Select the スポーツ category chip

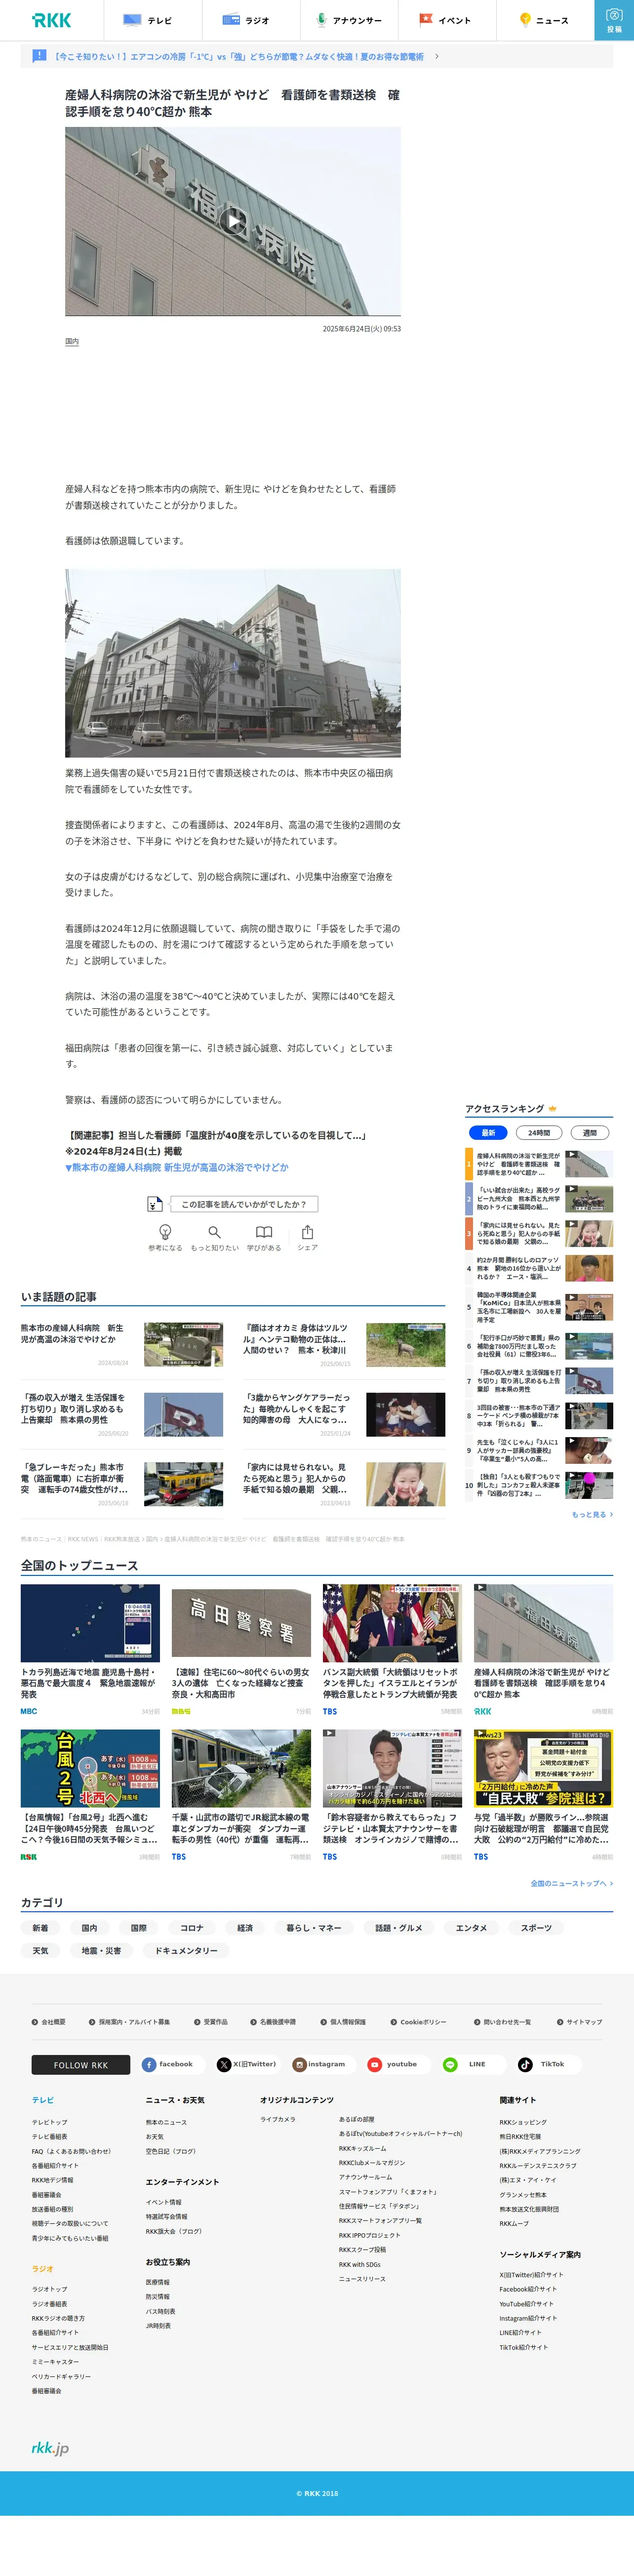536,1928
